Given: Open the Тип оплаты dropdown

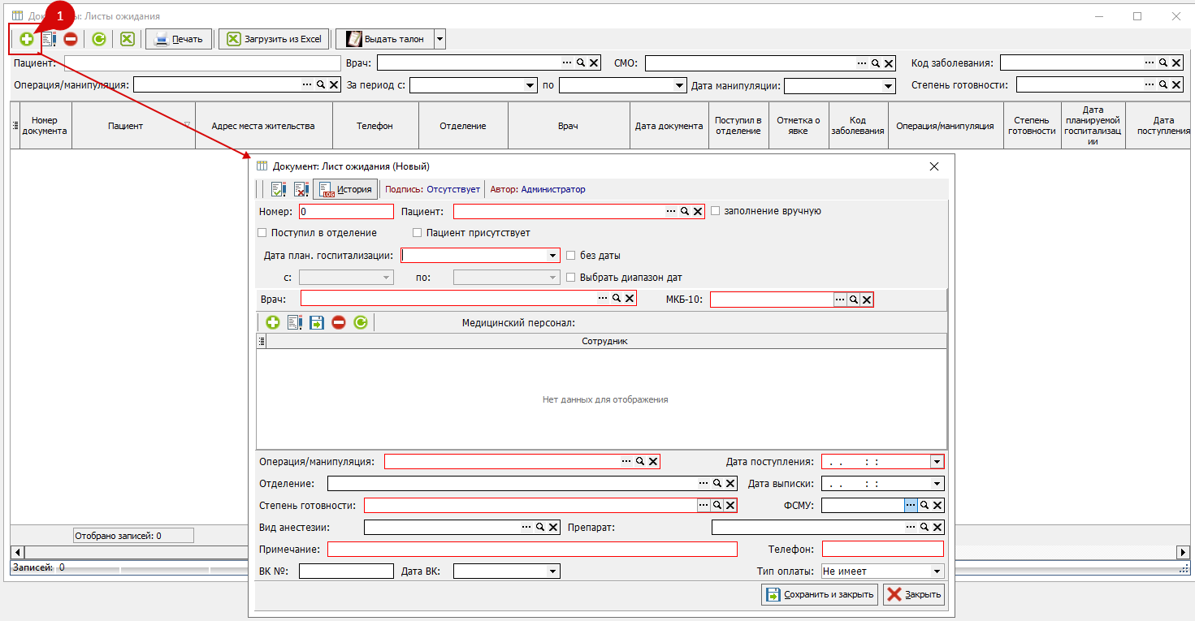Looking at the screenshot, I should [x=937, y=571].
